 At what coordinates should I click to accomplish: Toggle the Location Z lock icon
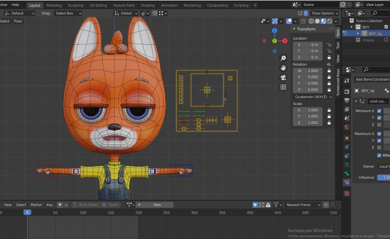329,57
